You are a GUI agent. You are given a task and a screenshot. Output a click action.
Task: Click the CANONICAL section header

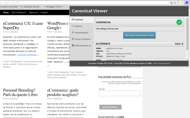pyautogui.click(x=139, y=22)
